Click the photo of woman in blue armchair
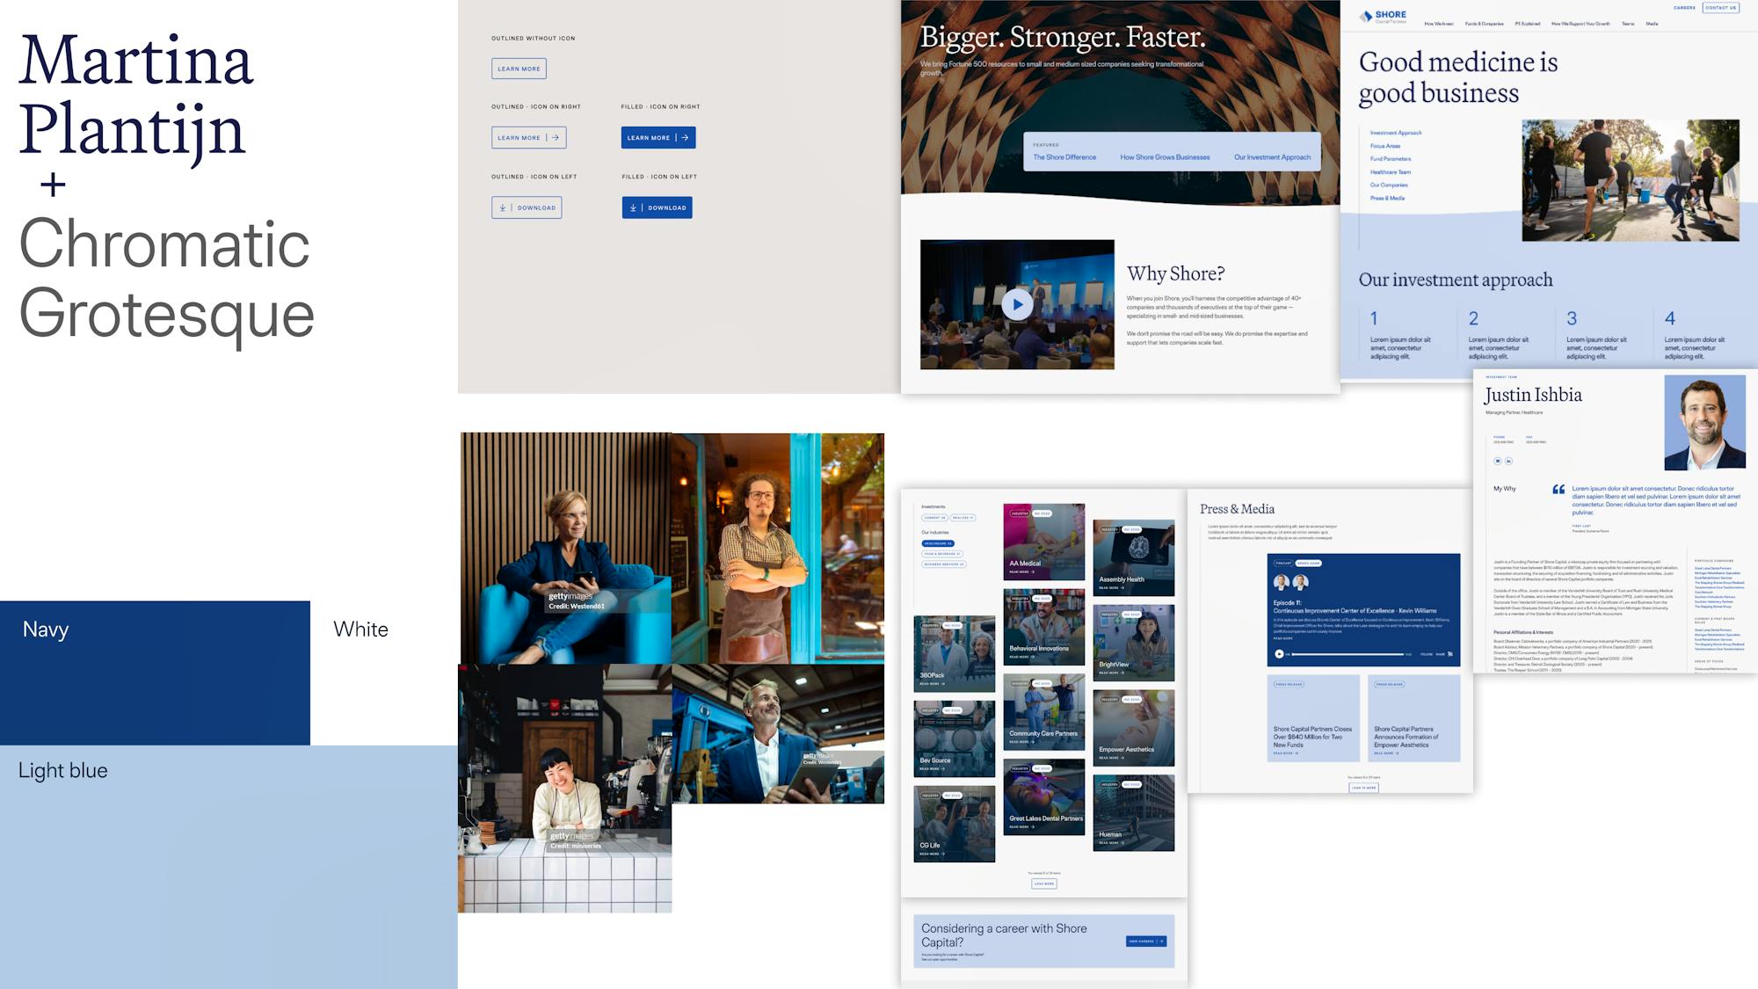Image resolution: width=1758 pixels, height=989 pixels. tap(565, 548)
